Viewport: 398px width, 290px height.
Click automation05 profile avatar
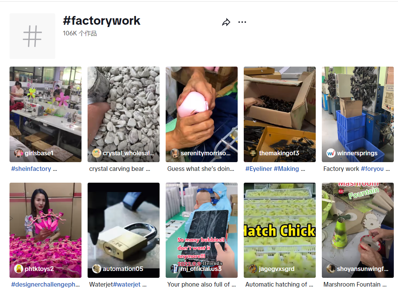click(96, 269)
